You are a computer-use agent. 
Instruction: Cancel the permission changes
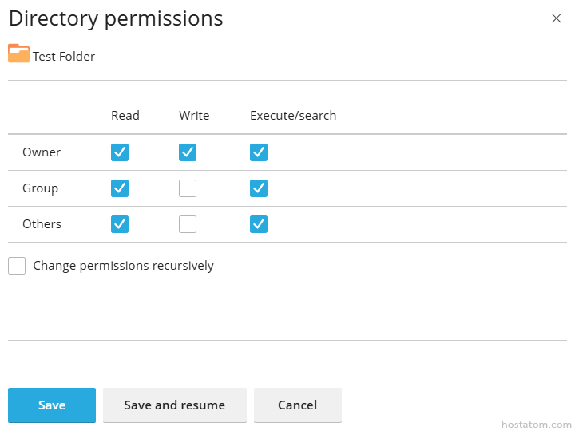click(297, 405)
